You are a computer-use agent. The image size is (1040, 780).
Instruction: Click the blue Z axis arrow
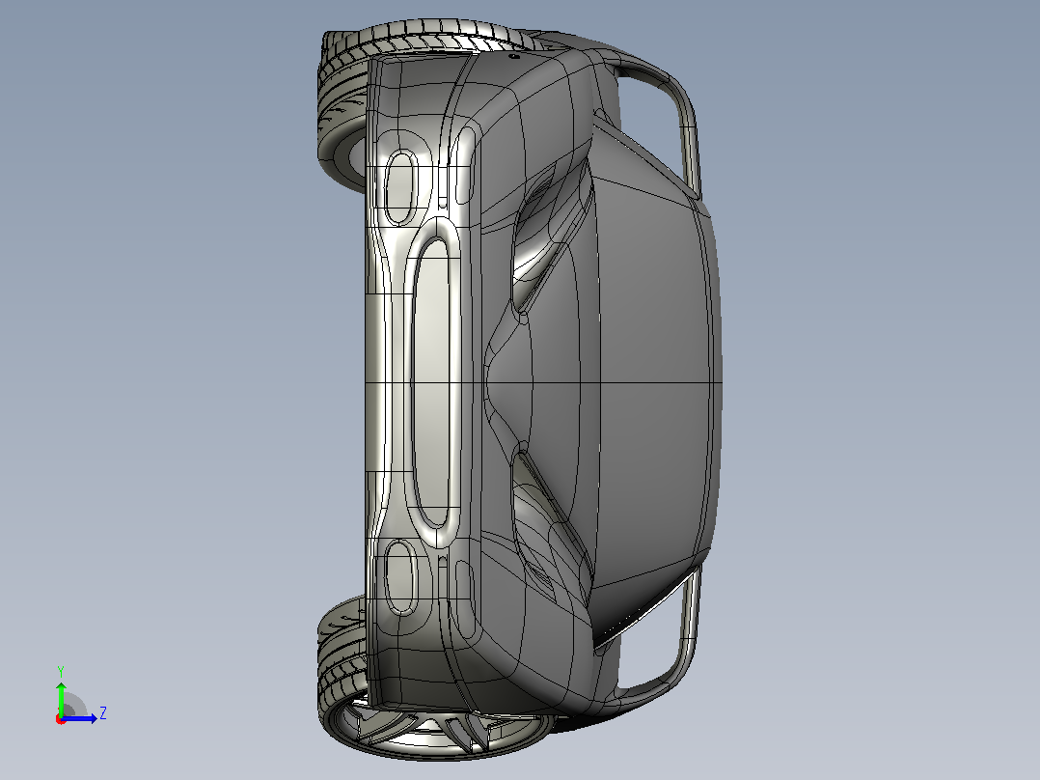point(80,718)
